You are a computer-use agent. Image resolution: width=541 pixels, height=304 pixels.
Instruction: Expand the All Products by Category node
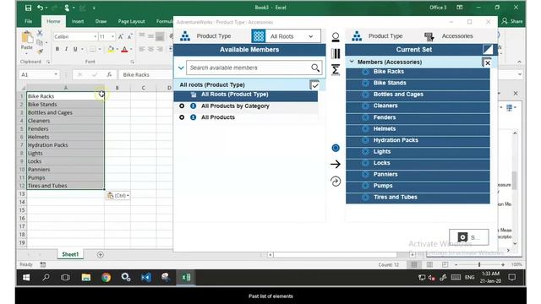pos(182,106)
